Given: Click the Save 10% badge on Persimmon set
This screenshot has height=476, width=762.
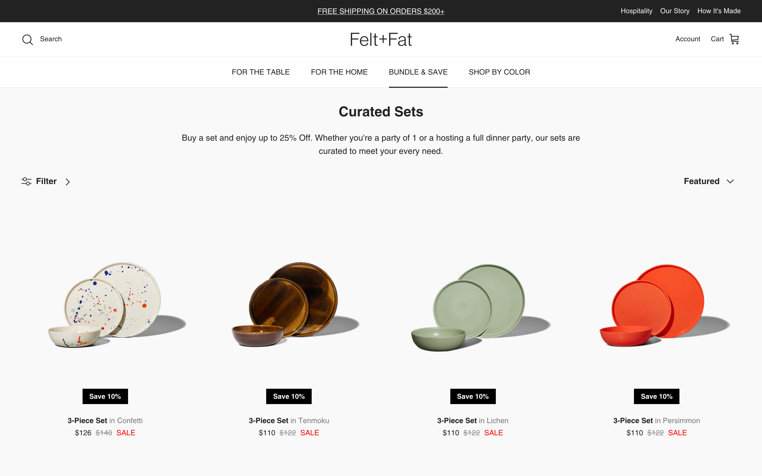Looking at the screenshot, I should 656,396.
